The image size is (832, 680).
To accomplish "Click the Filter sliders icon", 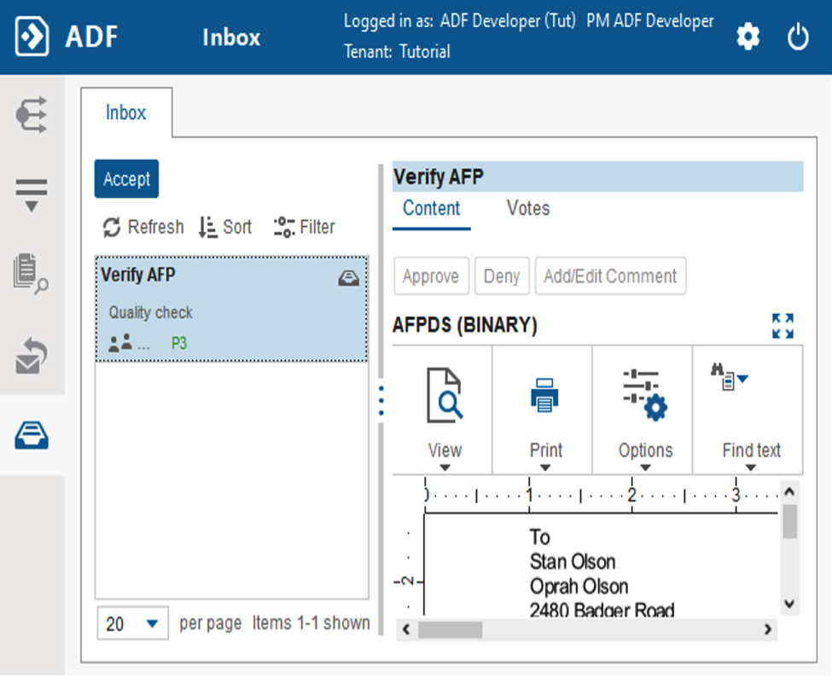I will click(x=284, y=228).
